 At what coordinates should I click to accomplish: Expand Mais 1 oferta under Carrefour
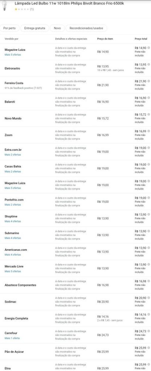click(x=12, y=338)
